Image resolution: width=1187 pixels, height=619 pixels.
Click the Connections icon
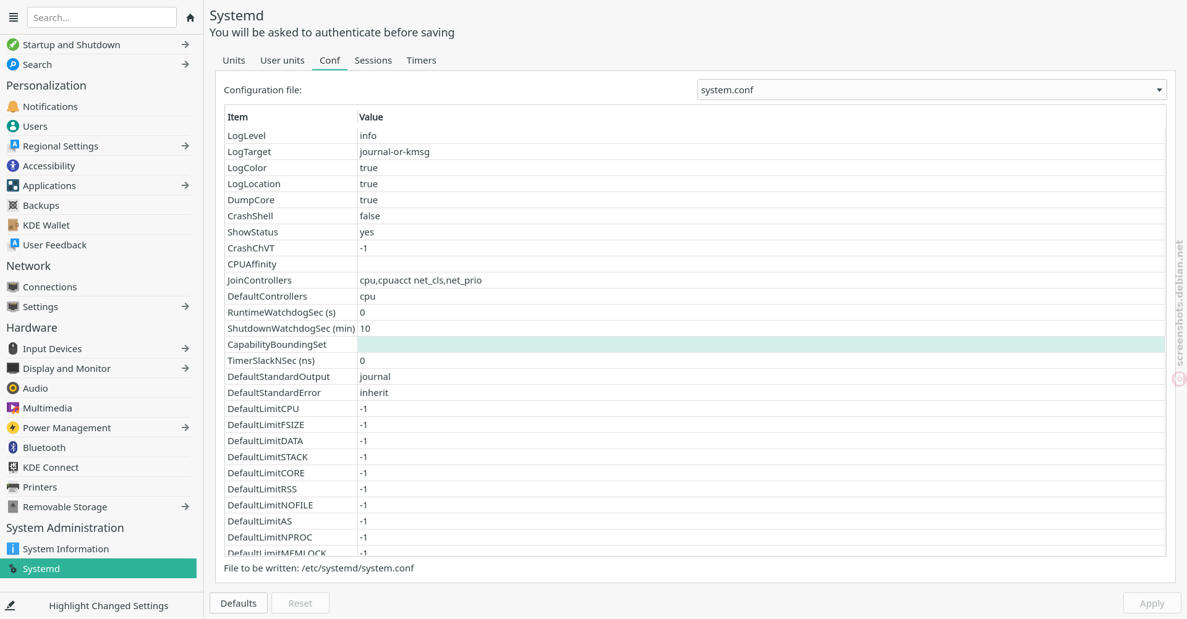click(x=13, y=287)
